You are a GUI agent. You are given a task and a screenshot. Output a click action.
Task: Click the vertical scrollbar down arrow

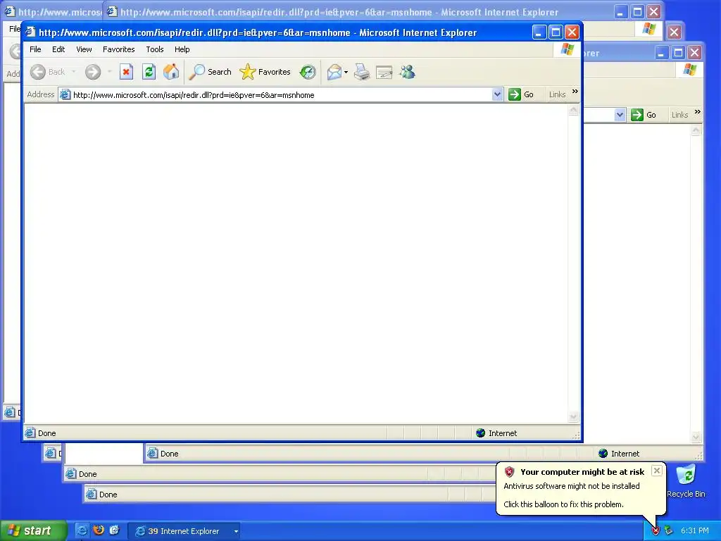tap(573, 417)
